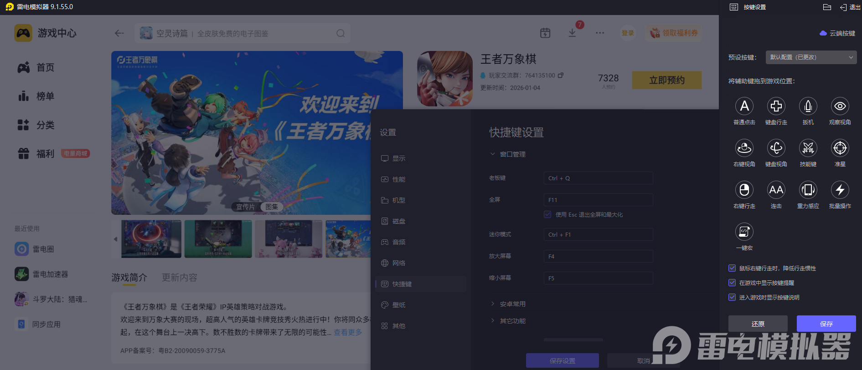Open the keymap folder icon

[827, 7]
